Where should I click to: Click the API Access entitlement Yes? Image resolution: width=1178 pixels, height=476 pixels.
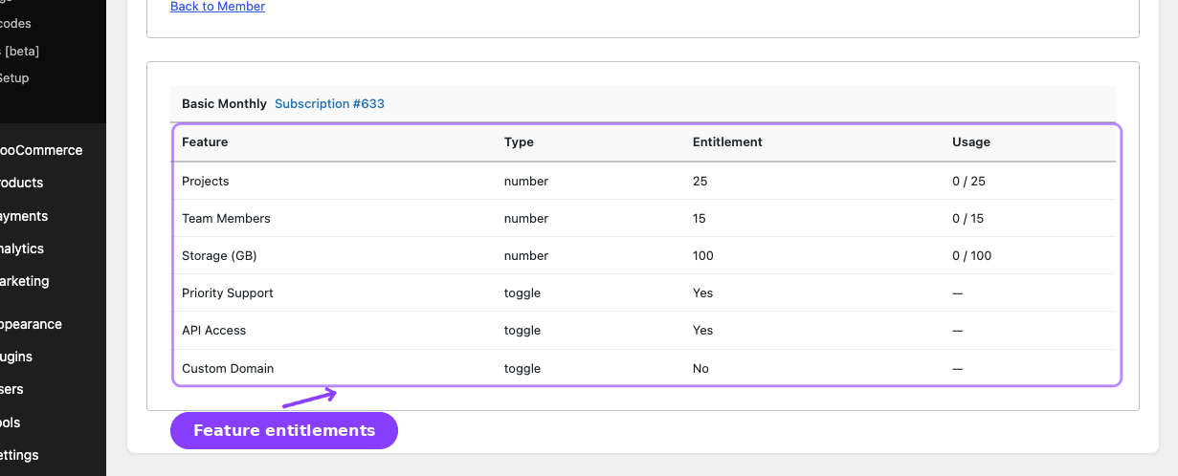(x=702, y=330)
